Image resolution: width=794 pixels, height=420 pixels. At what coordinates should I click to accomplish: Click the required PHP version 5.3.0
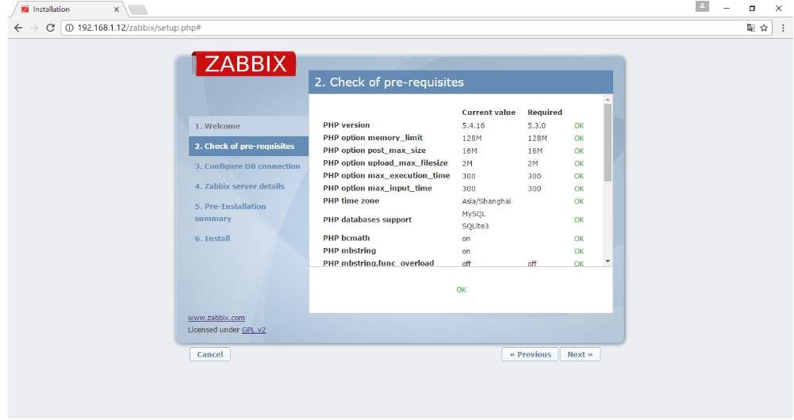tap(537, 125)
